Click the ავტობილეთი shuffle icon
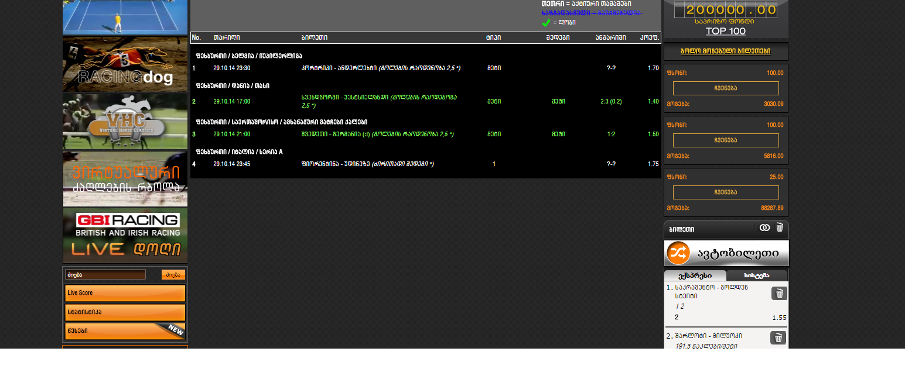 tap(678, 253)
